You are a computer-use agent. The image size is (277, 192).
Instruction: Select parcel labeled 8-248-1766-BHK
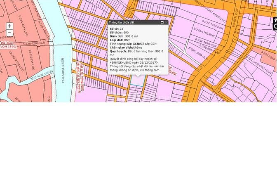coord(204,32)
